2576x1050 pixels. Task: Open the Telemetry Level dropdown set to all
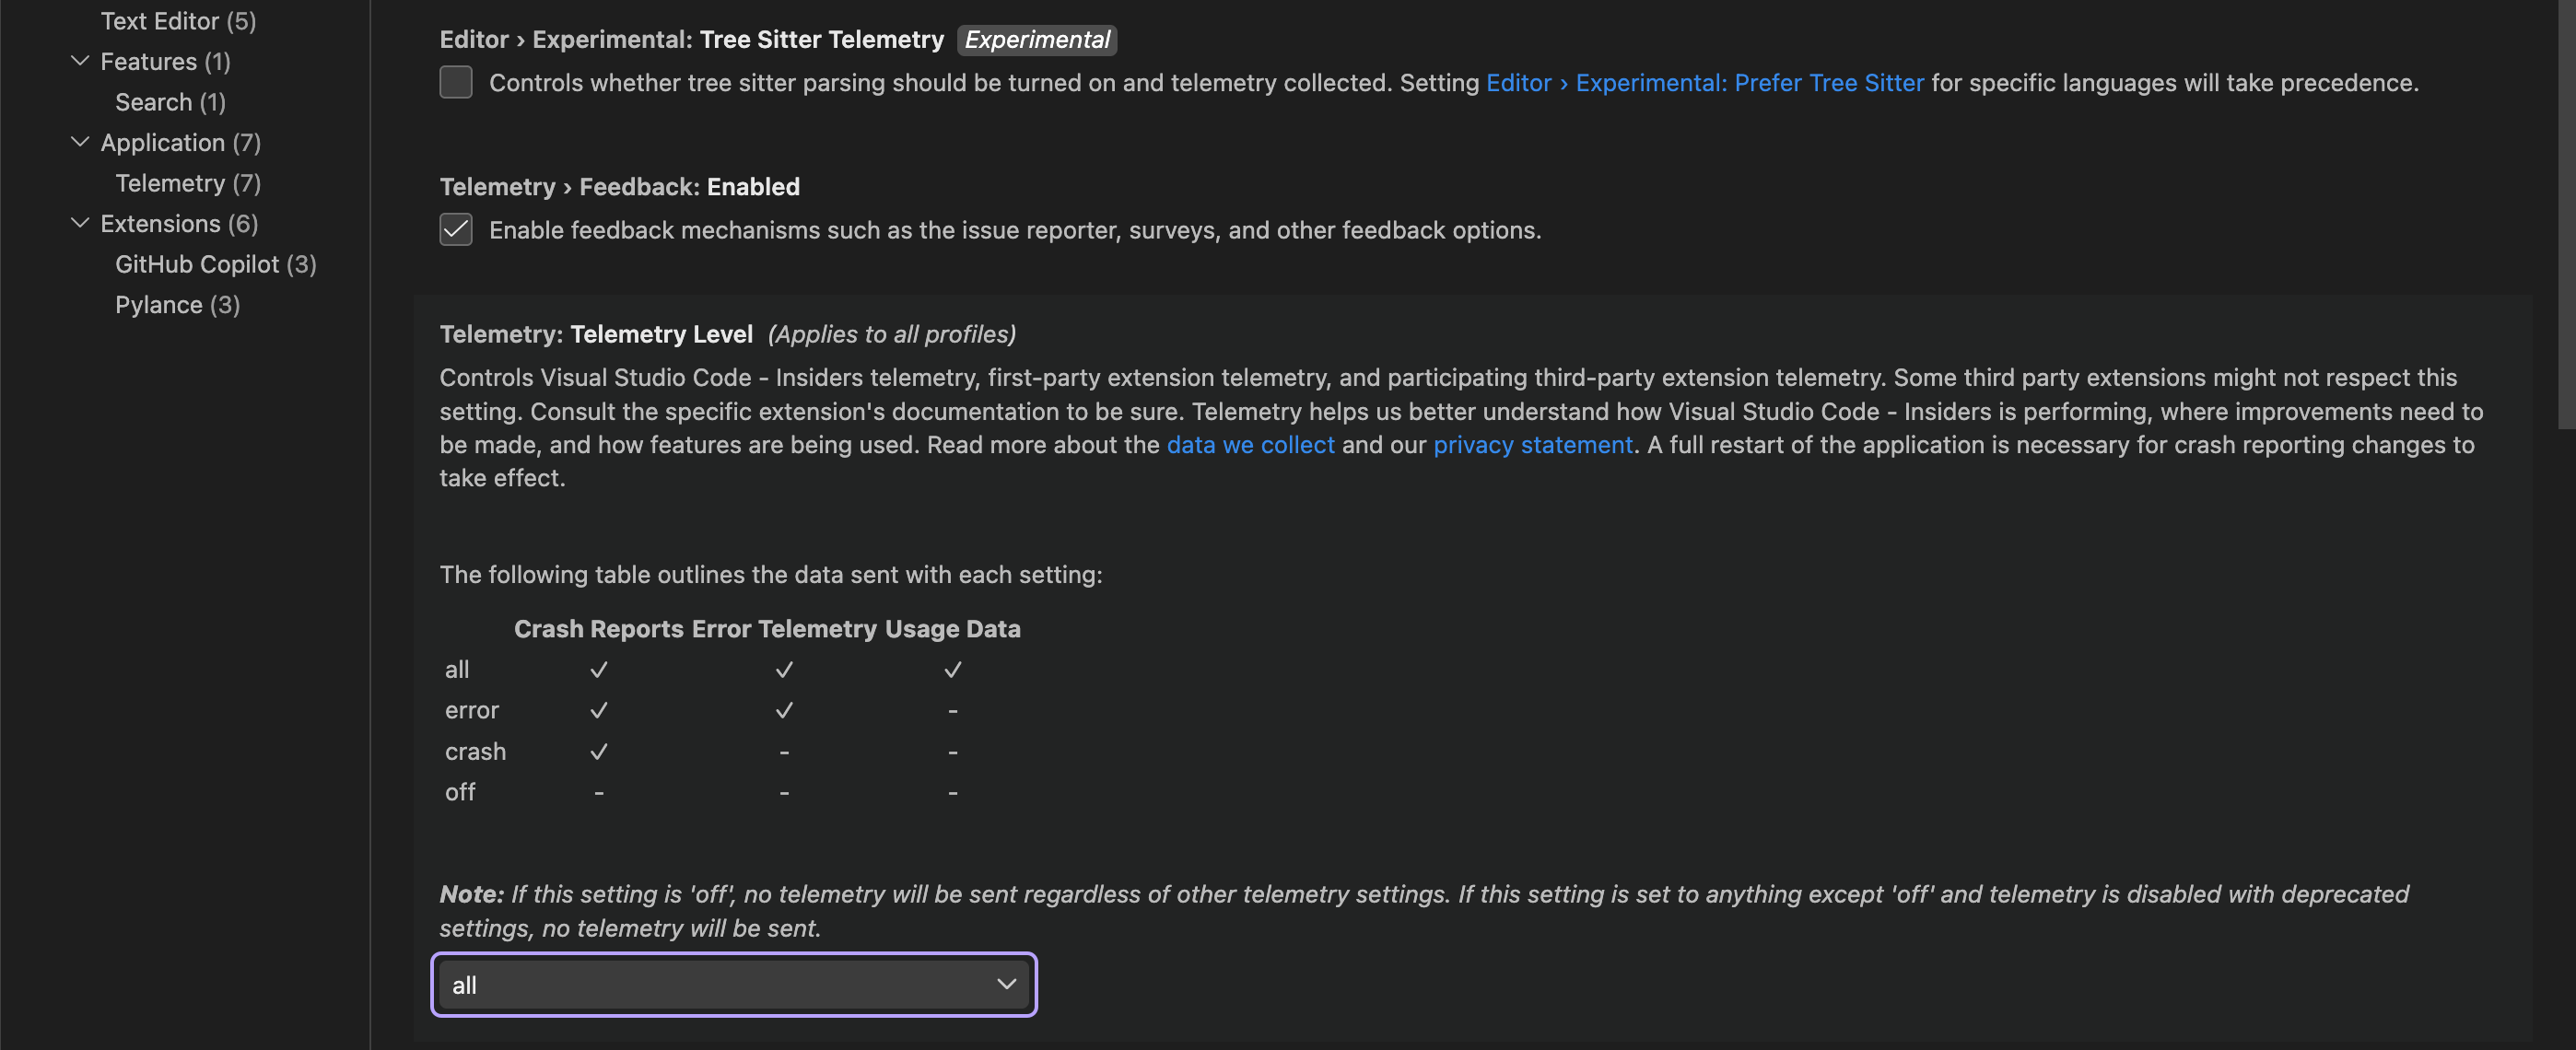[734, 985]
